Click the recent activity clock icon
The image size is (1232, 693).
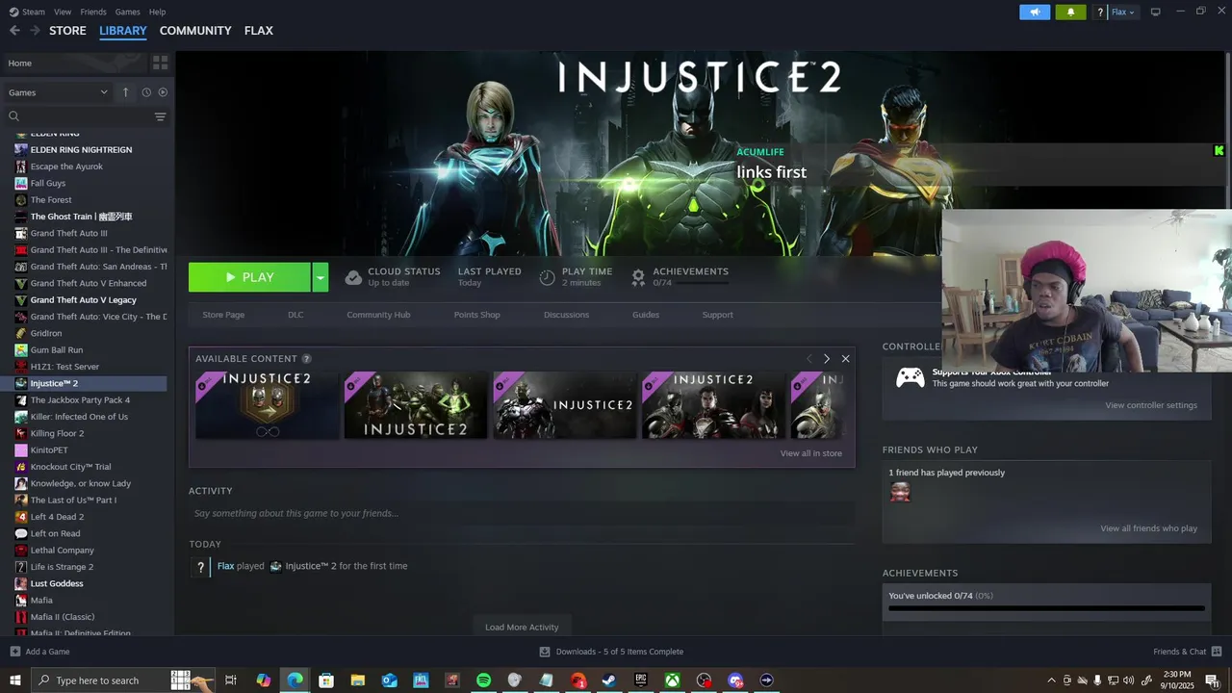click(146, 92)
